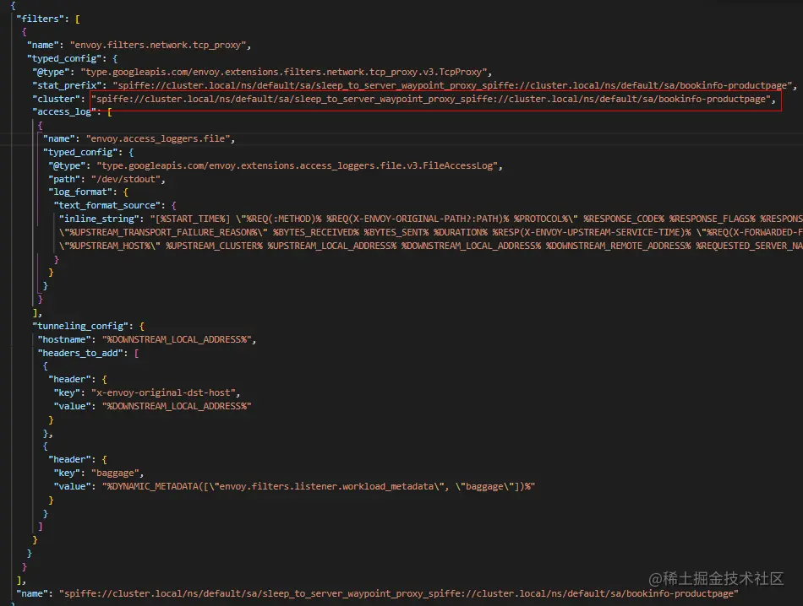Place cursor on the "cluster" key
The image size is (803, 606).
[57, 99]
